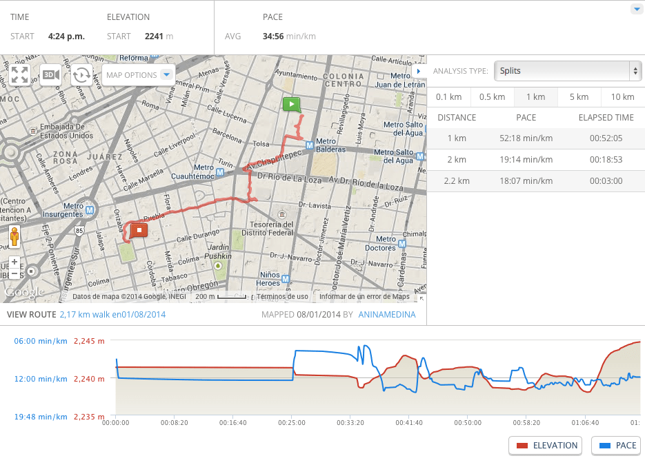Click the route replay rotate icon

(x=81, y=74)
